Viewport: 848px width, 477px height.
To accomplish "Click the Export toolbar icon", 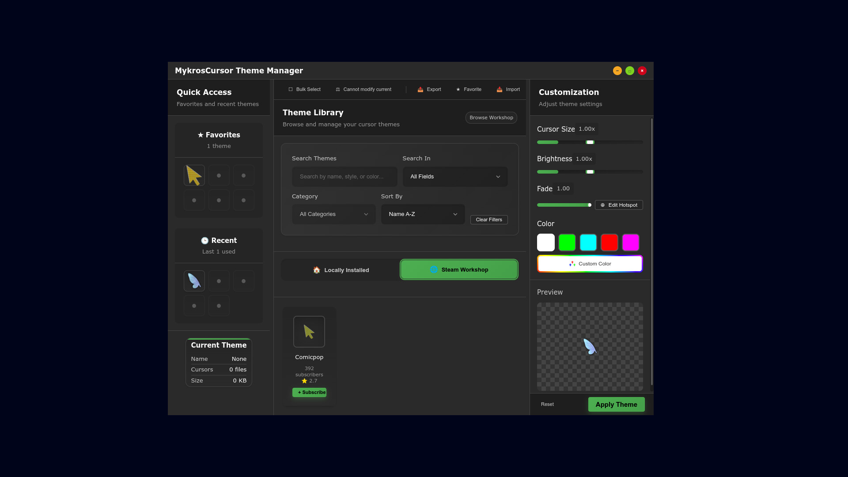I will coord(420,89).
